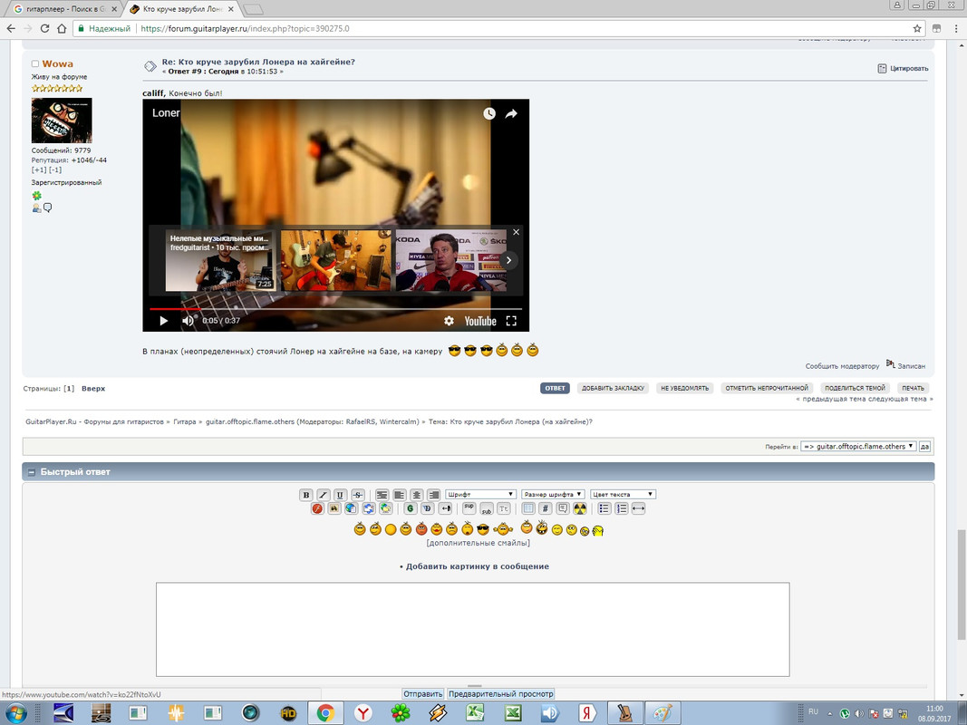The height and width of the screenshot is (725, 967).
Task: Open the Цвет текста dropdown
Action: [623, 495]
